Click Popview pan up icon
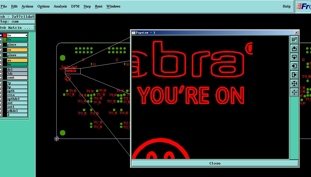The image size is (311, 177). [294, 48]
